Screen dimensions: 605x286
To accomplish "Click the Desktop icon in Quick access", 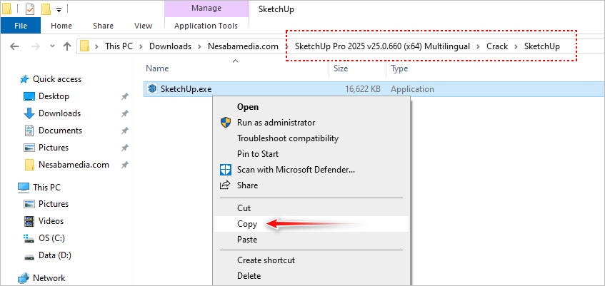I will 29,96.
